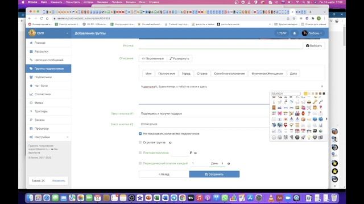Insert the Семейное положение variable

[229, 74]
